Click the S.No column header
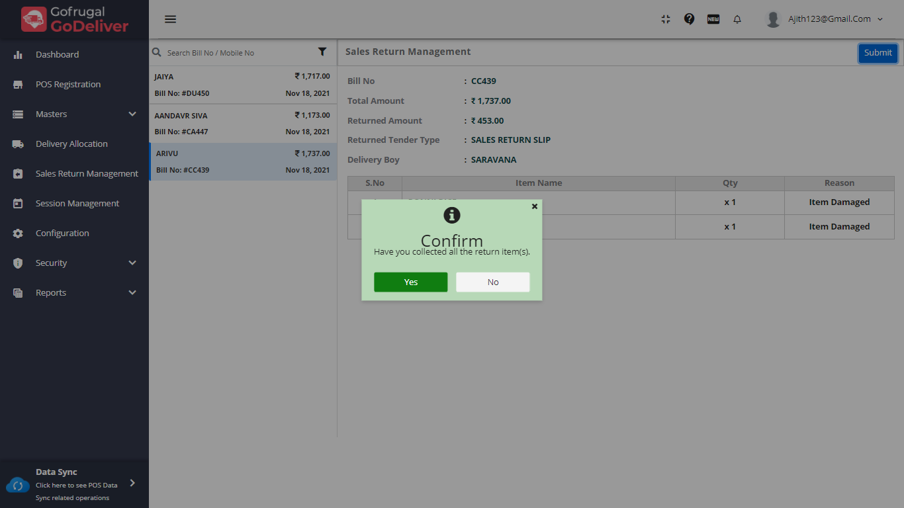 pyautogui.click(x=375, y=183)
